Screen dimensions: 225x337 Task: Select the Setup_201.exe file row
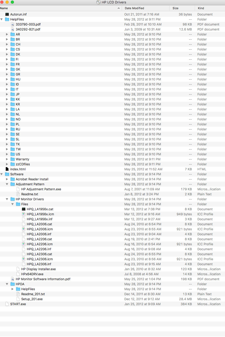pyautogui.click(x=112, y=299)
